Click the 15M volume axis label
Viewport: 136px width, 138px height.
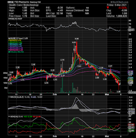[x=6, y=78]
